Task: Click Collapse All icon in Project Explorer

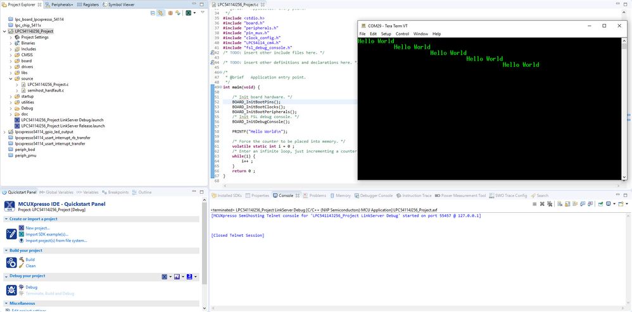Action: click(x=152, y=13)
